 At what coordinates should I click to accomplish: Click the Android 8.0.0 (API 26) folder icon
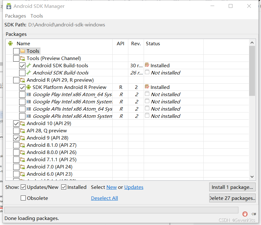click(23, 152)
